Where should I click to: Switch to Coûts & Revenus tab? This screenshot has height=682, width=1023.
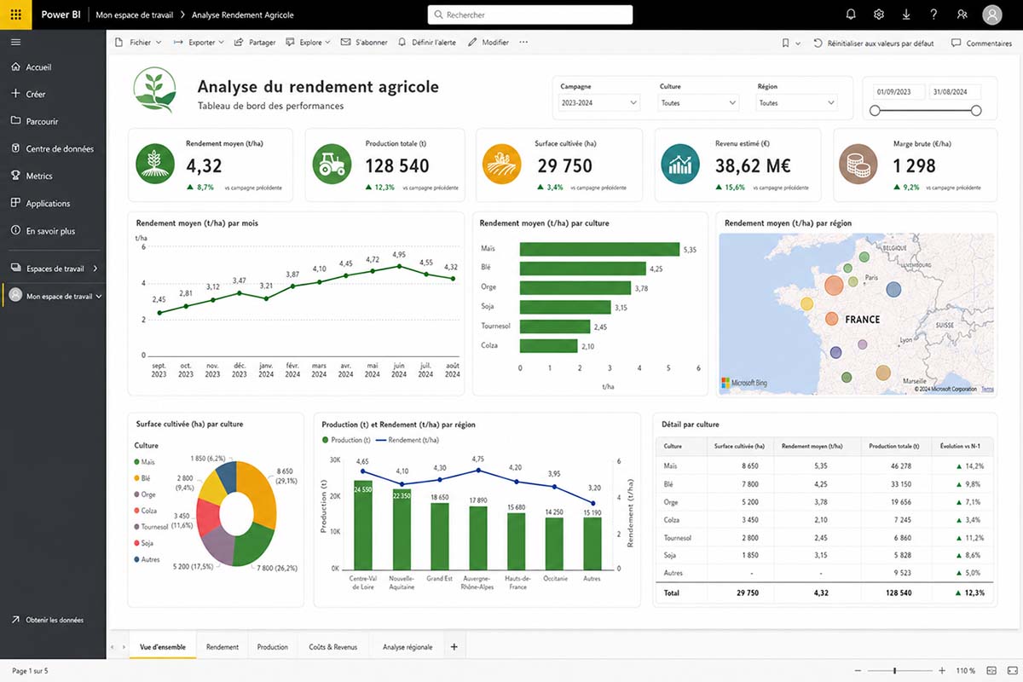[333, 647]
